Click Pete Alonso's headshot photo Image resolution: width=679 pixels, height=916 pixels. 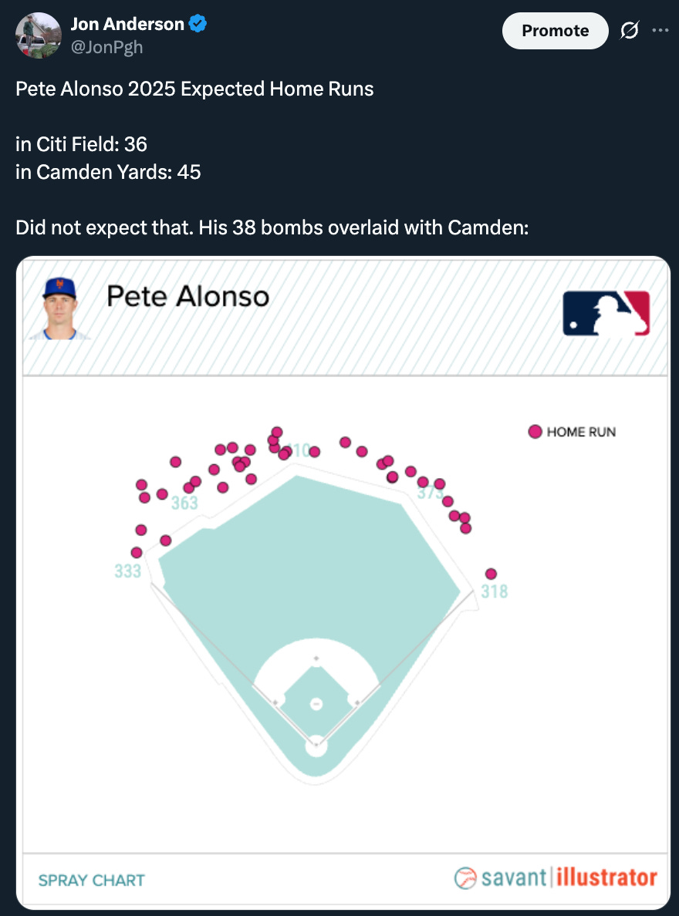click(60, 308)
